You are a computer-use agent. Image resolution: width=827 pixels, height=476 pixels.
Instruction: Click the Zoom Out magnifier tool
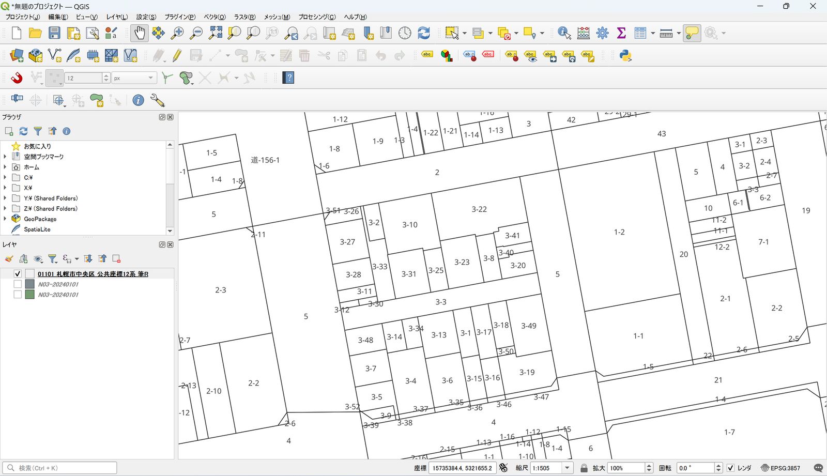click(196, 33)
